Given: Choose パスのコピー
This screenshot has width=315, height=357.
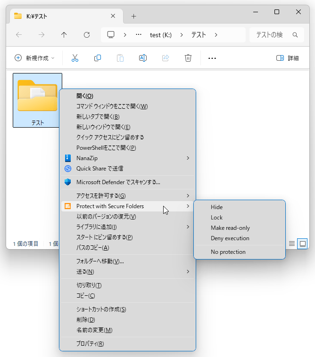Looking at the screenshot, I should click(x=127, y=247).
